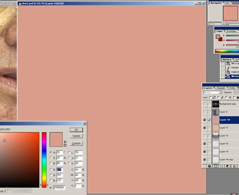Screen dimensions: 239x195
Task: Select the Lab a radio button
Action: [x=69, y=158]
